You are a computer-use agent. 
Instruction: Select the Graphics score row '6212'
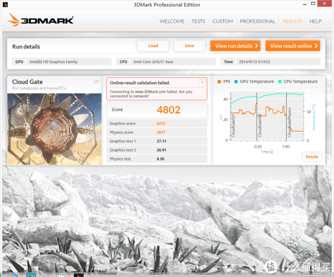(157, 123)
